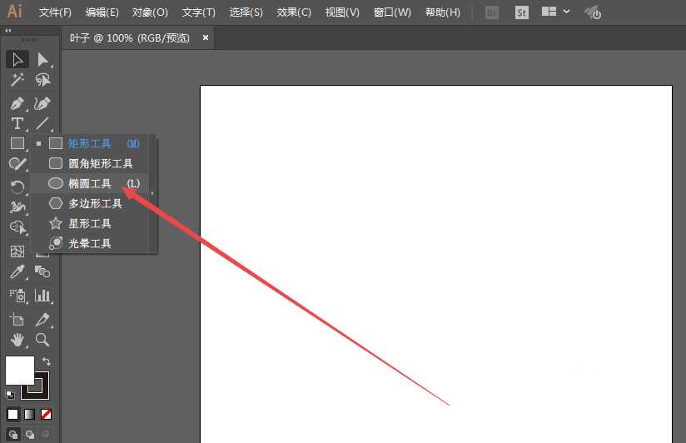Set fill to None with red slash

(47, 414)
